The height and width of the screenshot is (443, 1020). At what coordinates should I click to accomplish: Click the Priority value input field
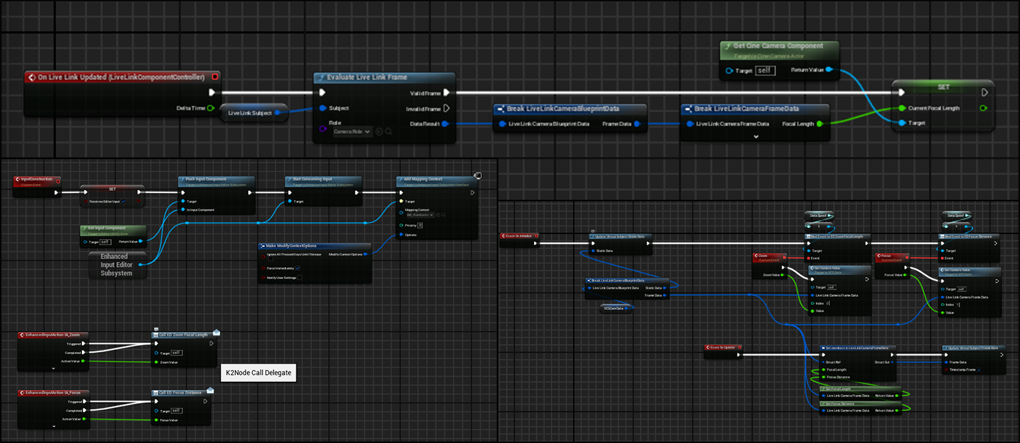420,225
